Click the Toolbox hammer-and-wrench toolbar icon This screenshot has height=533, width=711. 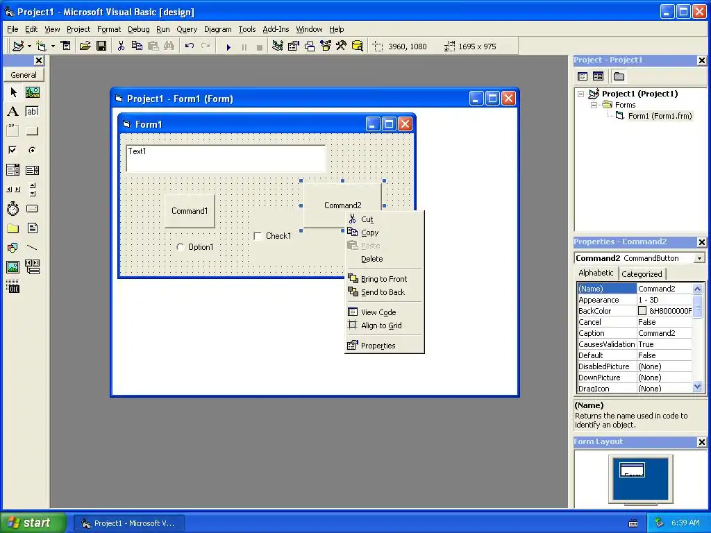[x=342, y=46]
